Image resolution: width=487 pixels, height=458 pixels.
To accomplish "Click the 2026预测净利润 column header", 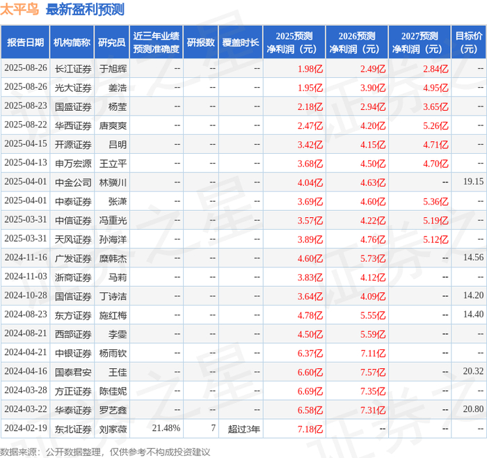I will click(x=356, y=42).
